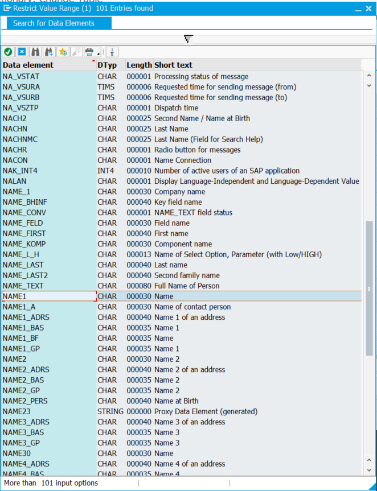The width and height of the screenshot is (377, 491).
Task: Click the scroll up arrow of list
Action: click(x=368, y=75)
